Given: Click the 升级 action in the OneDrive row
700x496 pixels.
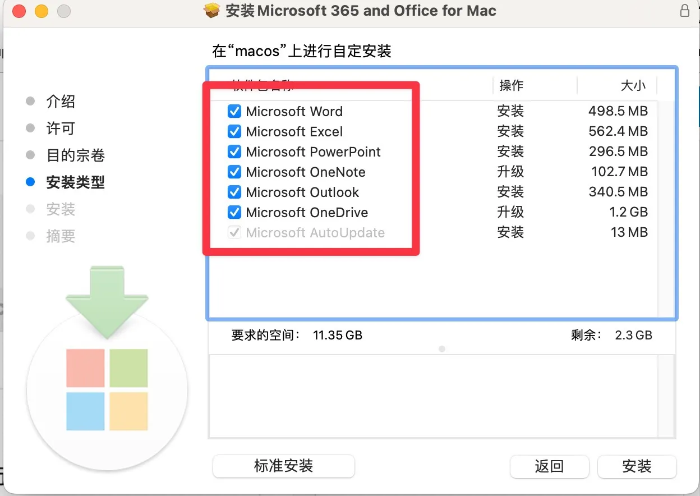Looking at the screenshot, I should [510, 212].
